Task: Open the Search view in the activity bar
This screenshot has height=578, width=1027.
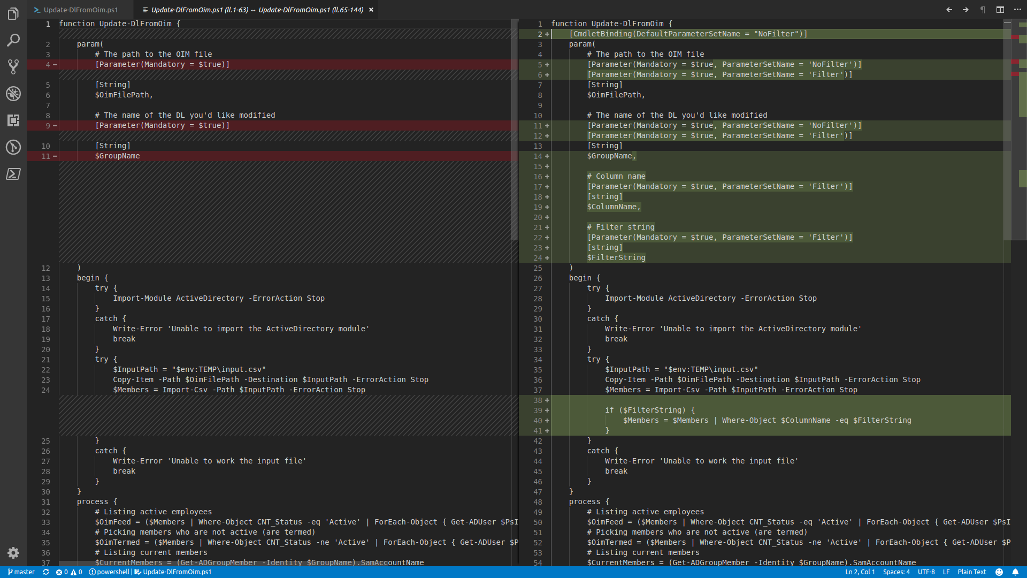Action: tap(13, 40)
